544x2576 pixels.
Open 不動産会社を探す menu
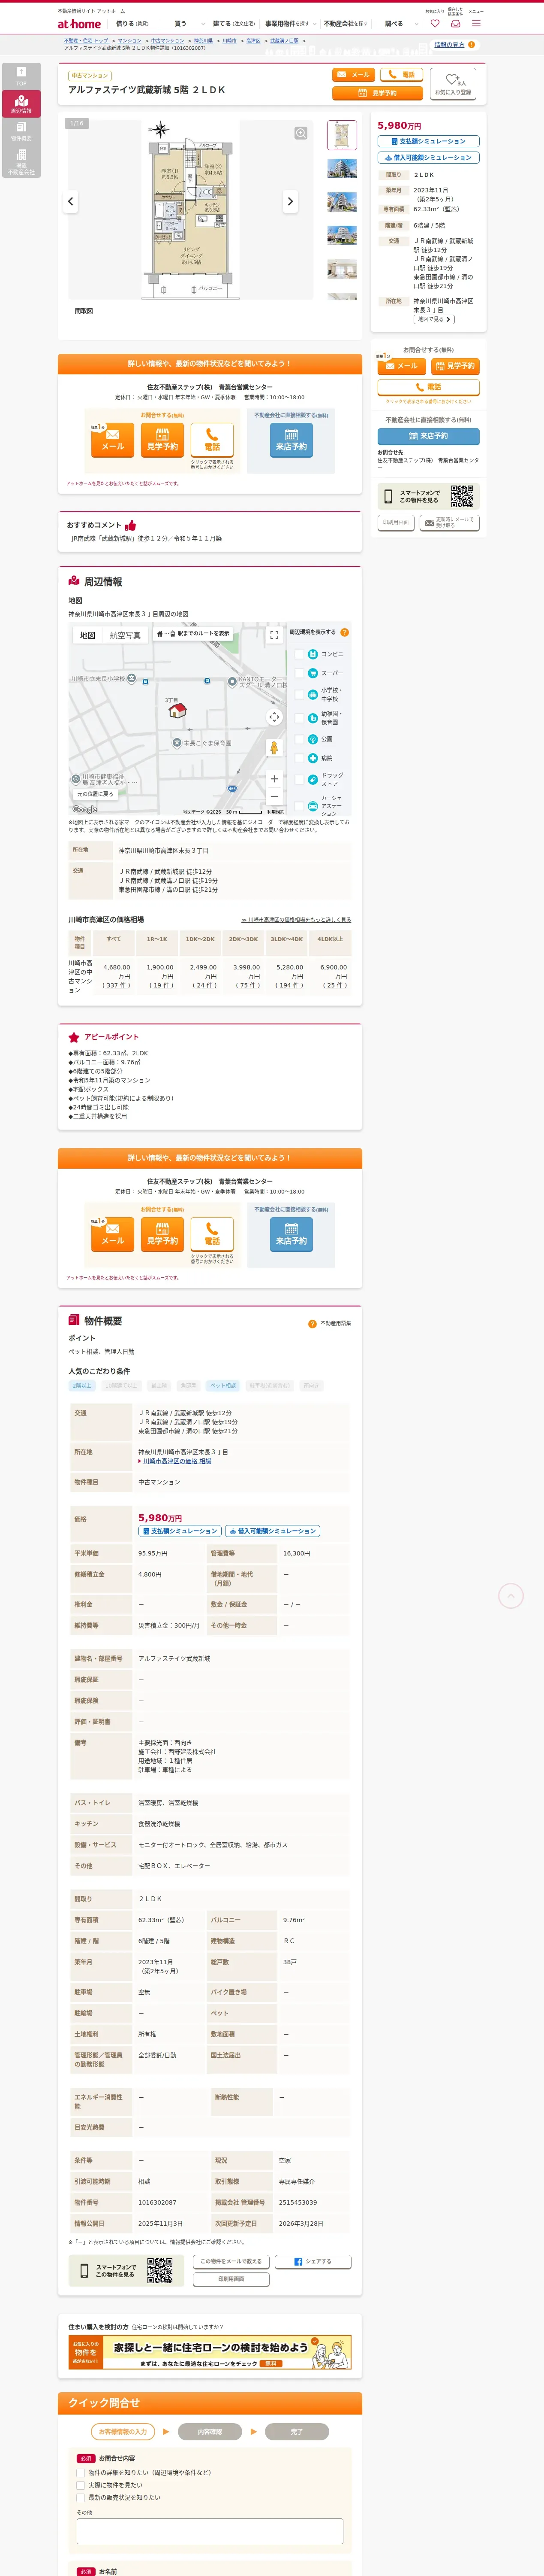click(346, 23)
